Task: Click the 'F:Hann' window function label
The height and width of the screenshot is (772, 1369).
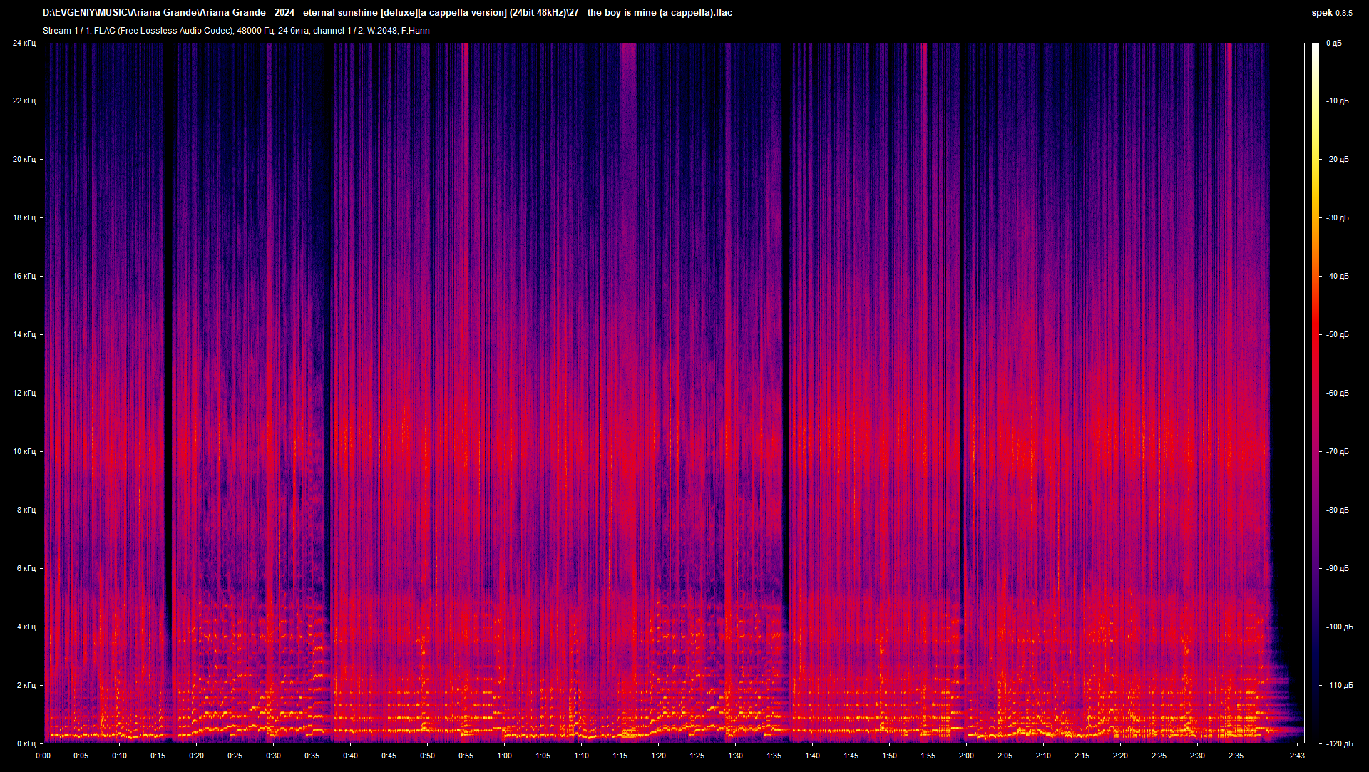Action: point(416,30)
